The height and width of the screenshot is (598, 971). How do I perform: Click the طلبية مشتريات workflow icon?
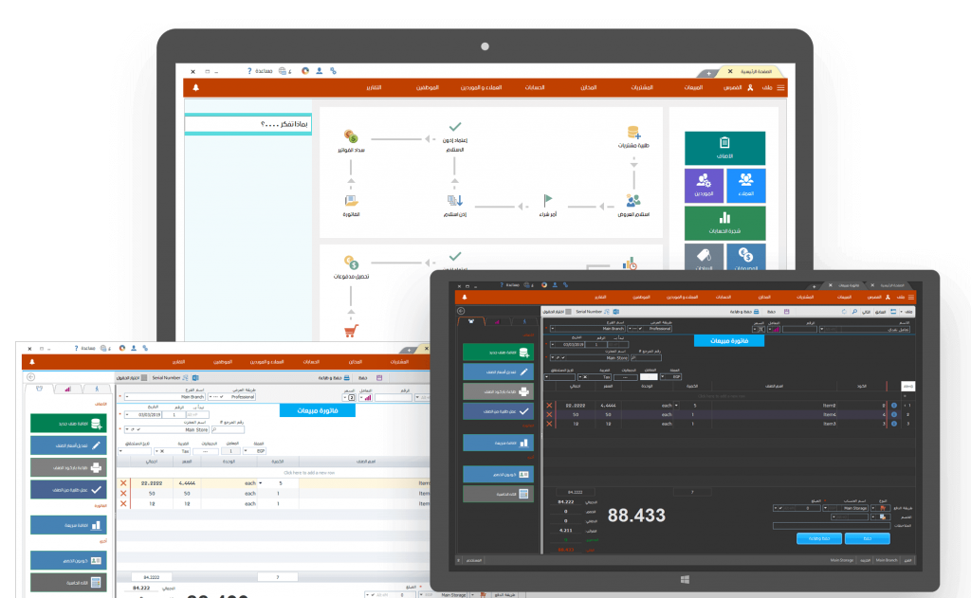633,133
